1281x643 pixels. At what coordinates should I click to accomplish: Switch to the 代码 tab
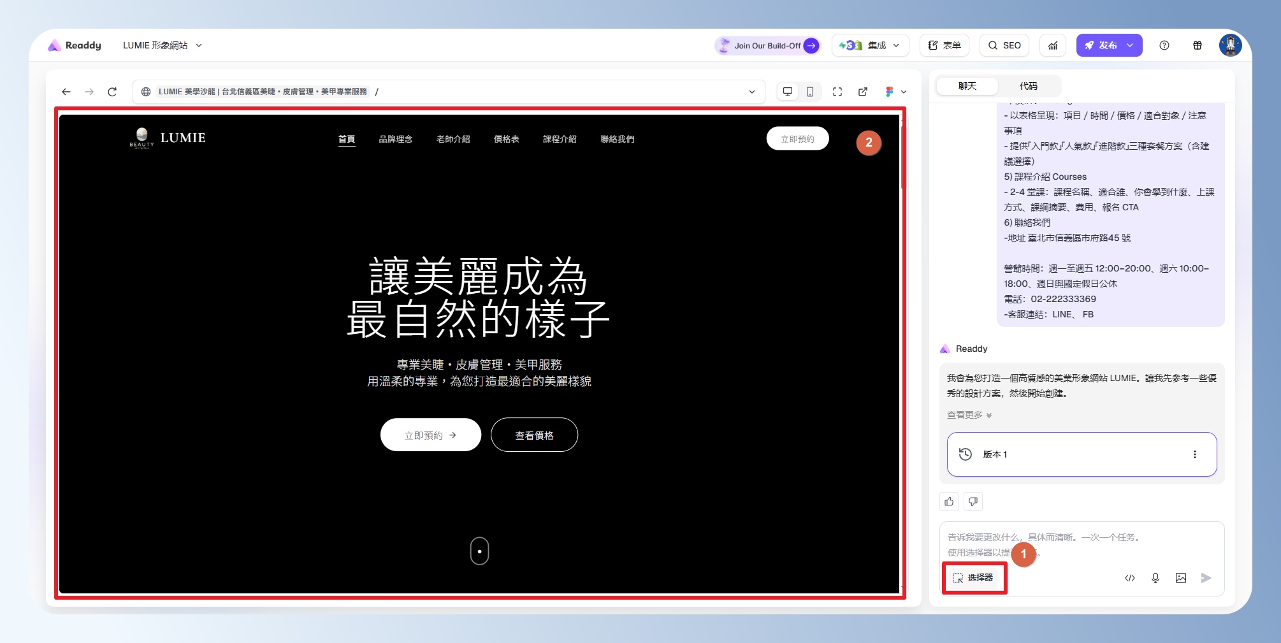(1028, 86)
